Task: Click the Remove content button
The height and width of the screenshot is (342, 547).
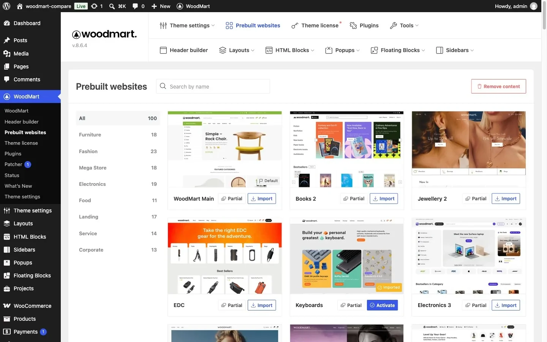Action: point(498,86)
